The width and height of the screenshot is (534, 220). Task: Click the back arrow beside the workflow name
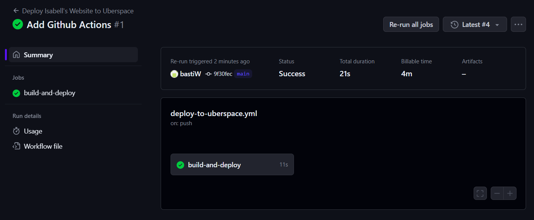pyautogui.click(x=16, y=11)
